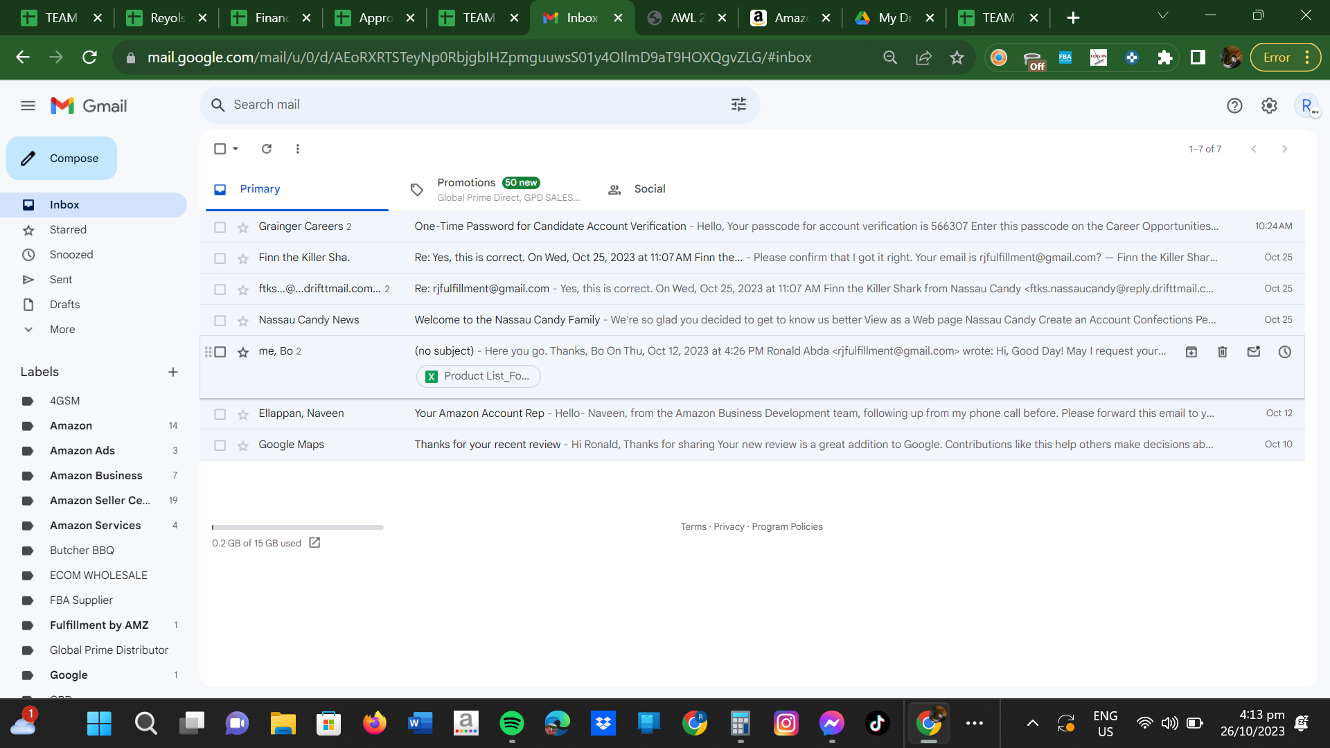This screenshot has height=748, width=1330.
Task: Open the Windows Start menu
Action: [99, 724]
